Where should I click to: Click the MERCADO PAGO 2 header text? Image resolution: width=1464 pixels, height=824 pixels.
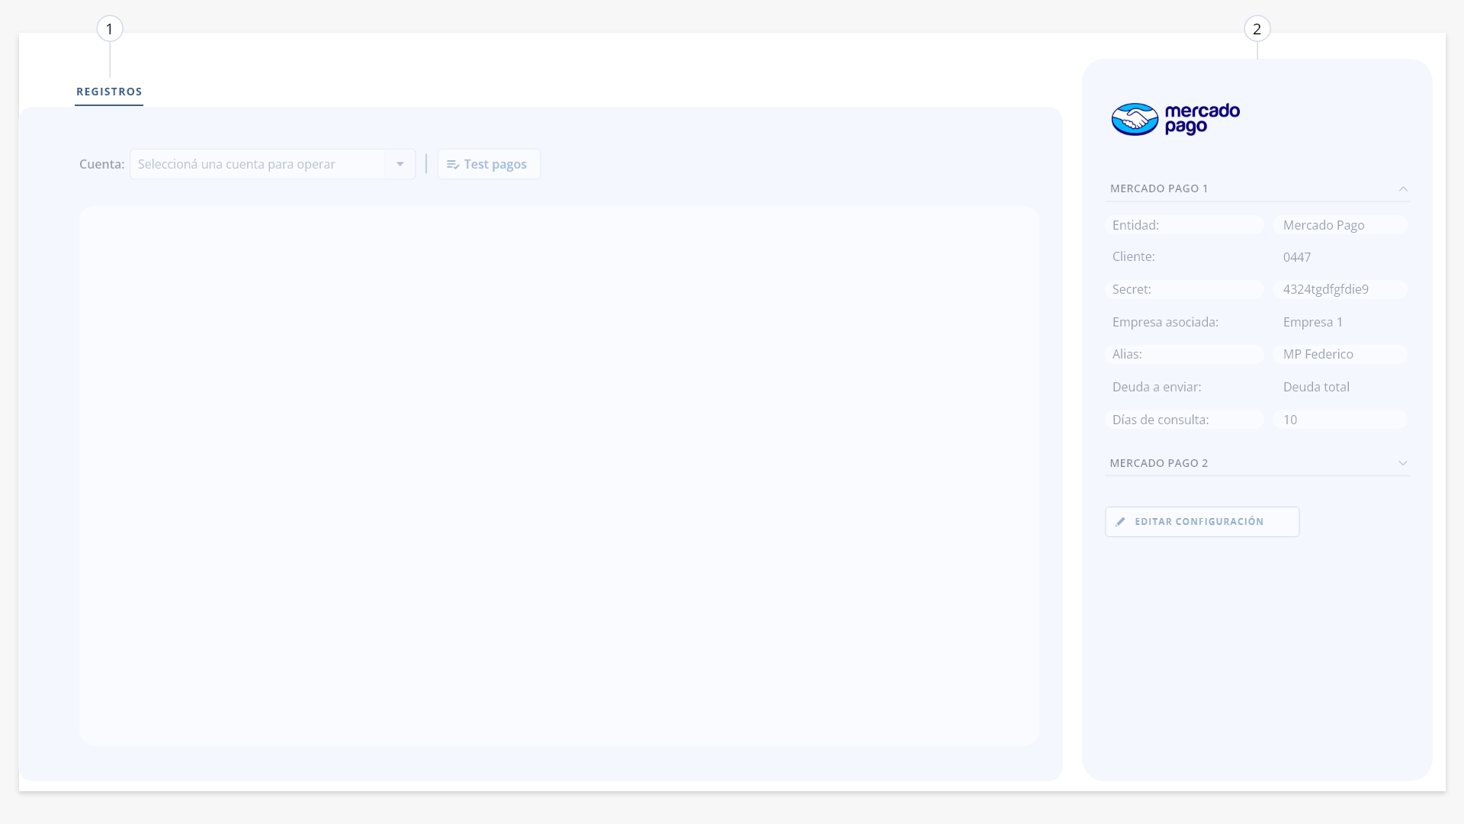pos(1159,463)
